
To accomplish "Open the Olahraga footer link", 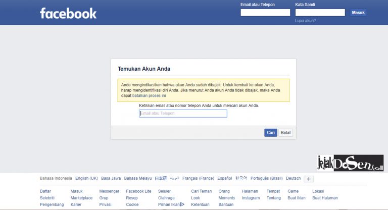I will [x=166, y=198].
